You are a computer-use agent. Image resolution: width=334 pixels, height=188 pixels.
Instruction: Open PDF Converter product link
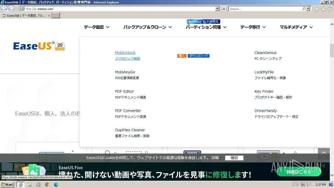click(128, 111)
